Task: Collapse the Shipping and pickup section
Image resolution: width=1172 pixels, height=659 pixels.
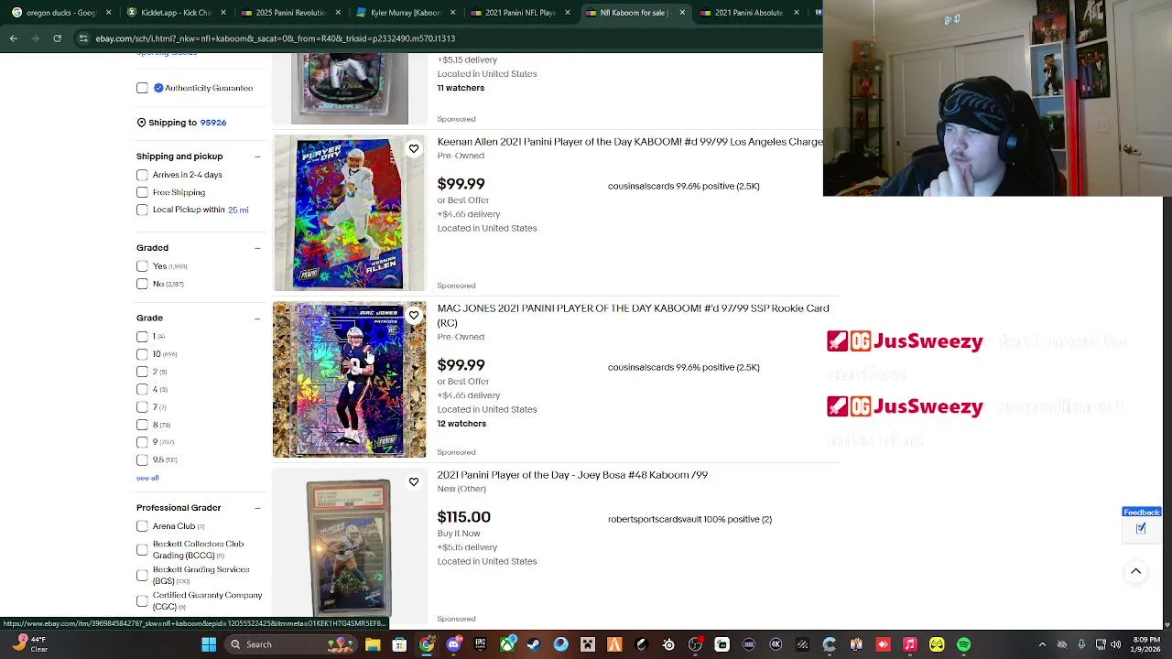Action: pyautogui.click(x=257, y=157)
